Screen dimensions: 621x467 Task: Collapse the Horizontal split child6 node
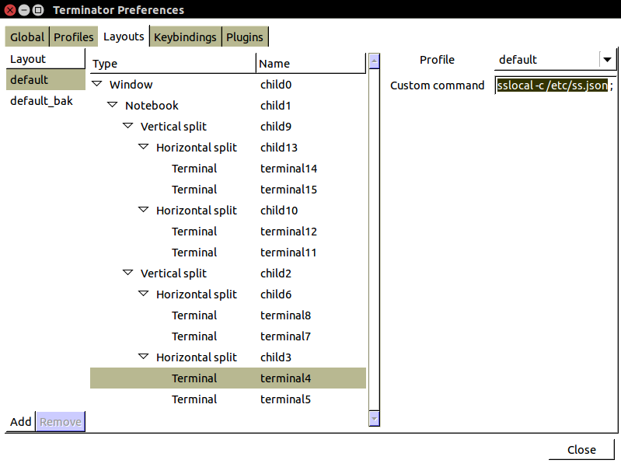click(143, 294)
